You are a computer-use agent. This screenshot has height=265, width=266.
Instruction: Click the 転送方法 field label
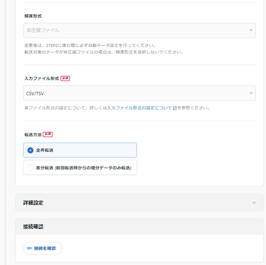click(x=33, y=135)
